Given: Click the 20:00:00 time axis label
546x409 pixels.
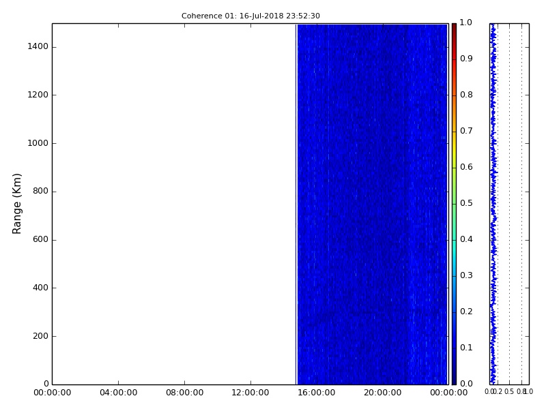Looking at the screenshot, I should [383, 393].
